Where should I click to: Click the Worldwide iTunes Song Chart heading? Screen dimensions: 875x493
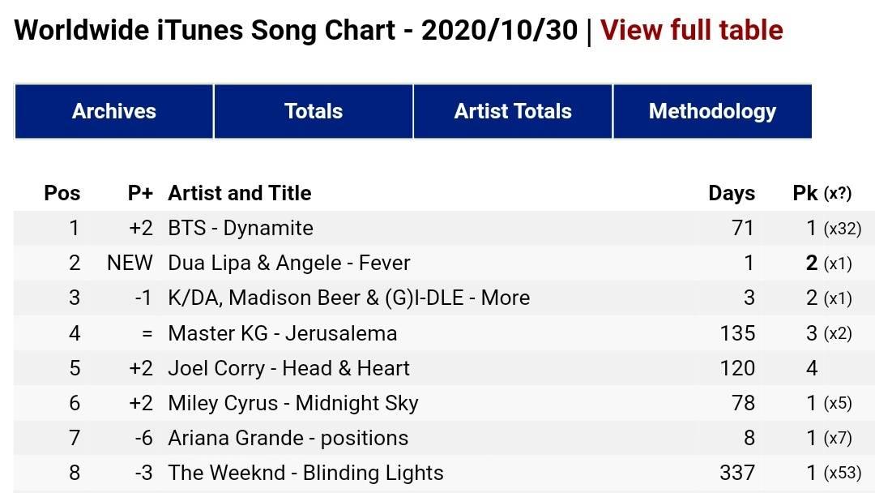pyautogui.click(x=296, y=30)
